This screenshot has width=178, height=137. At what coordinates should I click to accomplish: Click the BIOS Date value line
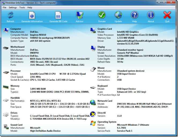[x=60, y=59]
